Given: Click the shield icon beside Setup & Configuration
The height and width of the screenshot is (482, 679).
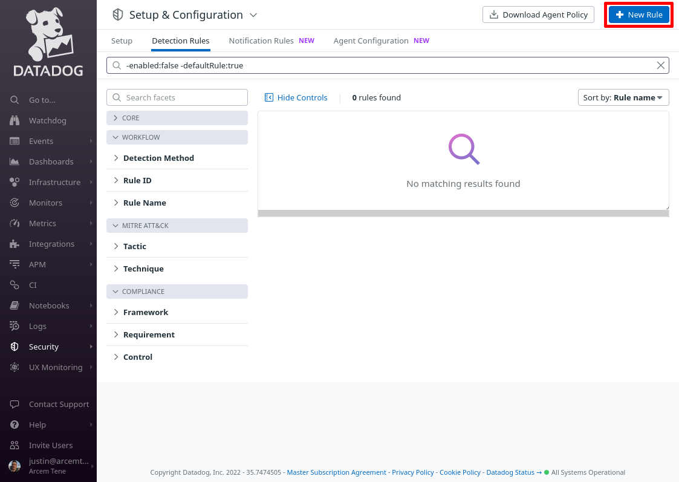Looking at the screenshot, I should 118,15.
